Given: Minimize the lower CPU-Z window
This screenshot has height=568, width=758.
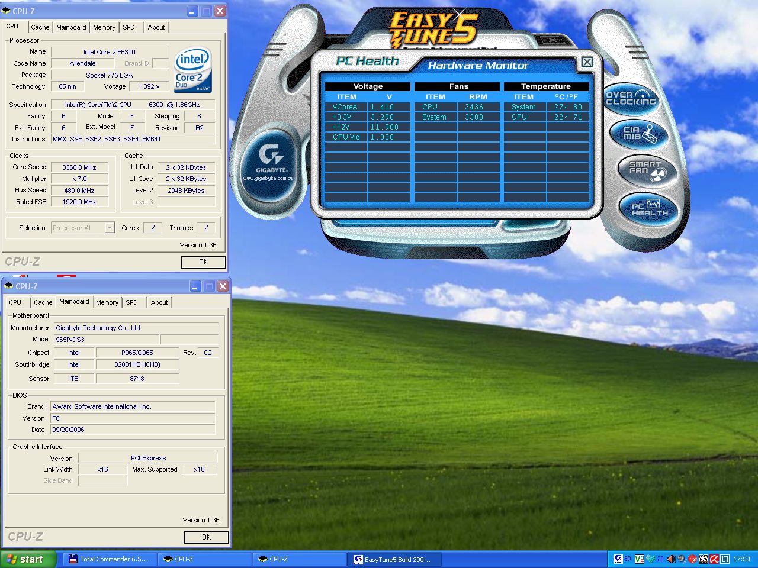Looking at the screenshot, I should point(196,286).
